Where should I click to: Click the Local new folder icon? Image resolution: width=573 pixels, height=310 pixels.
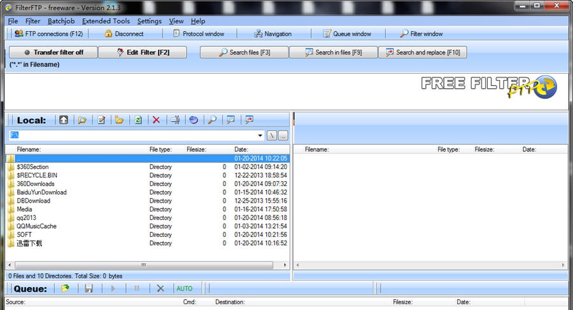pos(119,119)
